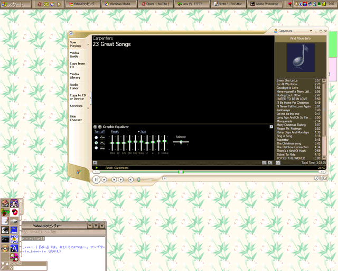Play 'Jambalaya' track

click(x=298, y=110)
